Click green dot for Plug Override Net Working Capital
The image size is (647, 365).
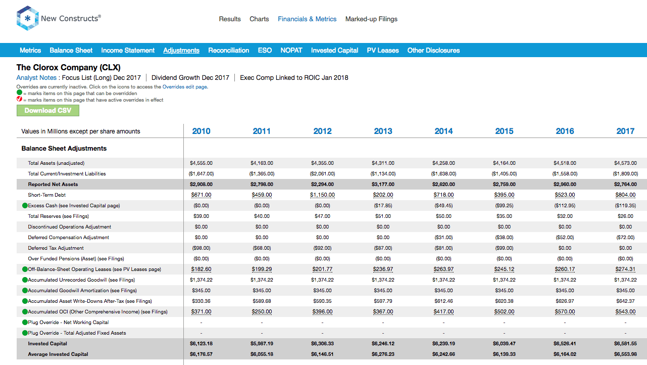coord(25,323)
